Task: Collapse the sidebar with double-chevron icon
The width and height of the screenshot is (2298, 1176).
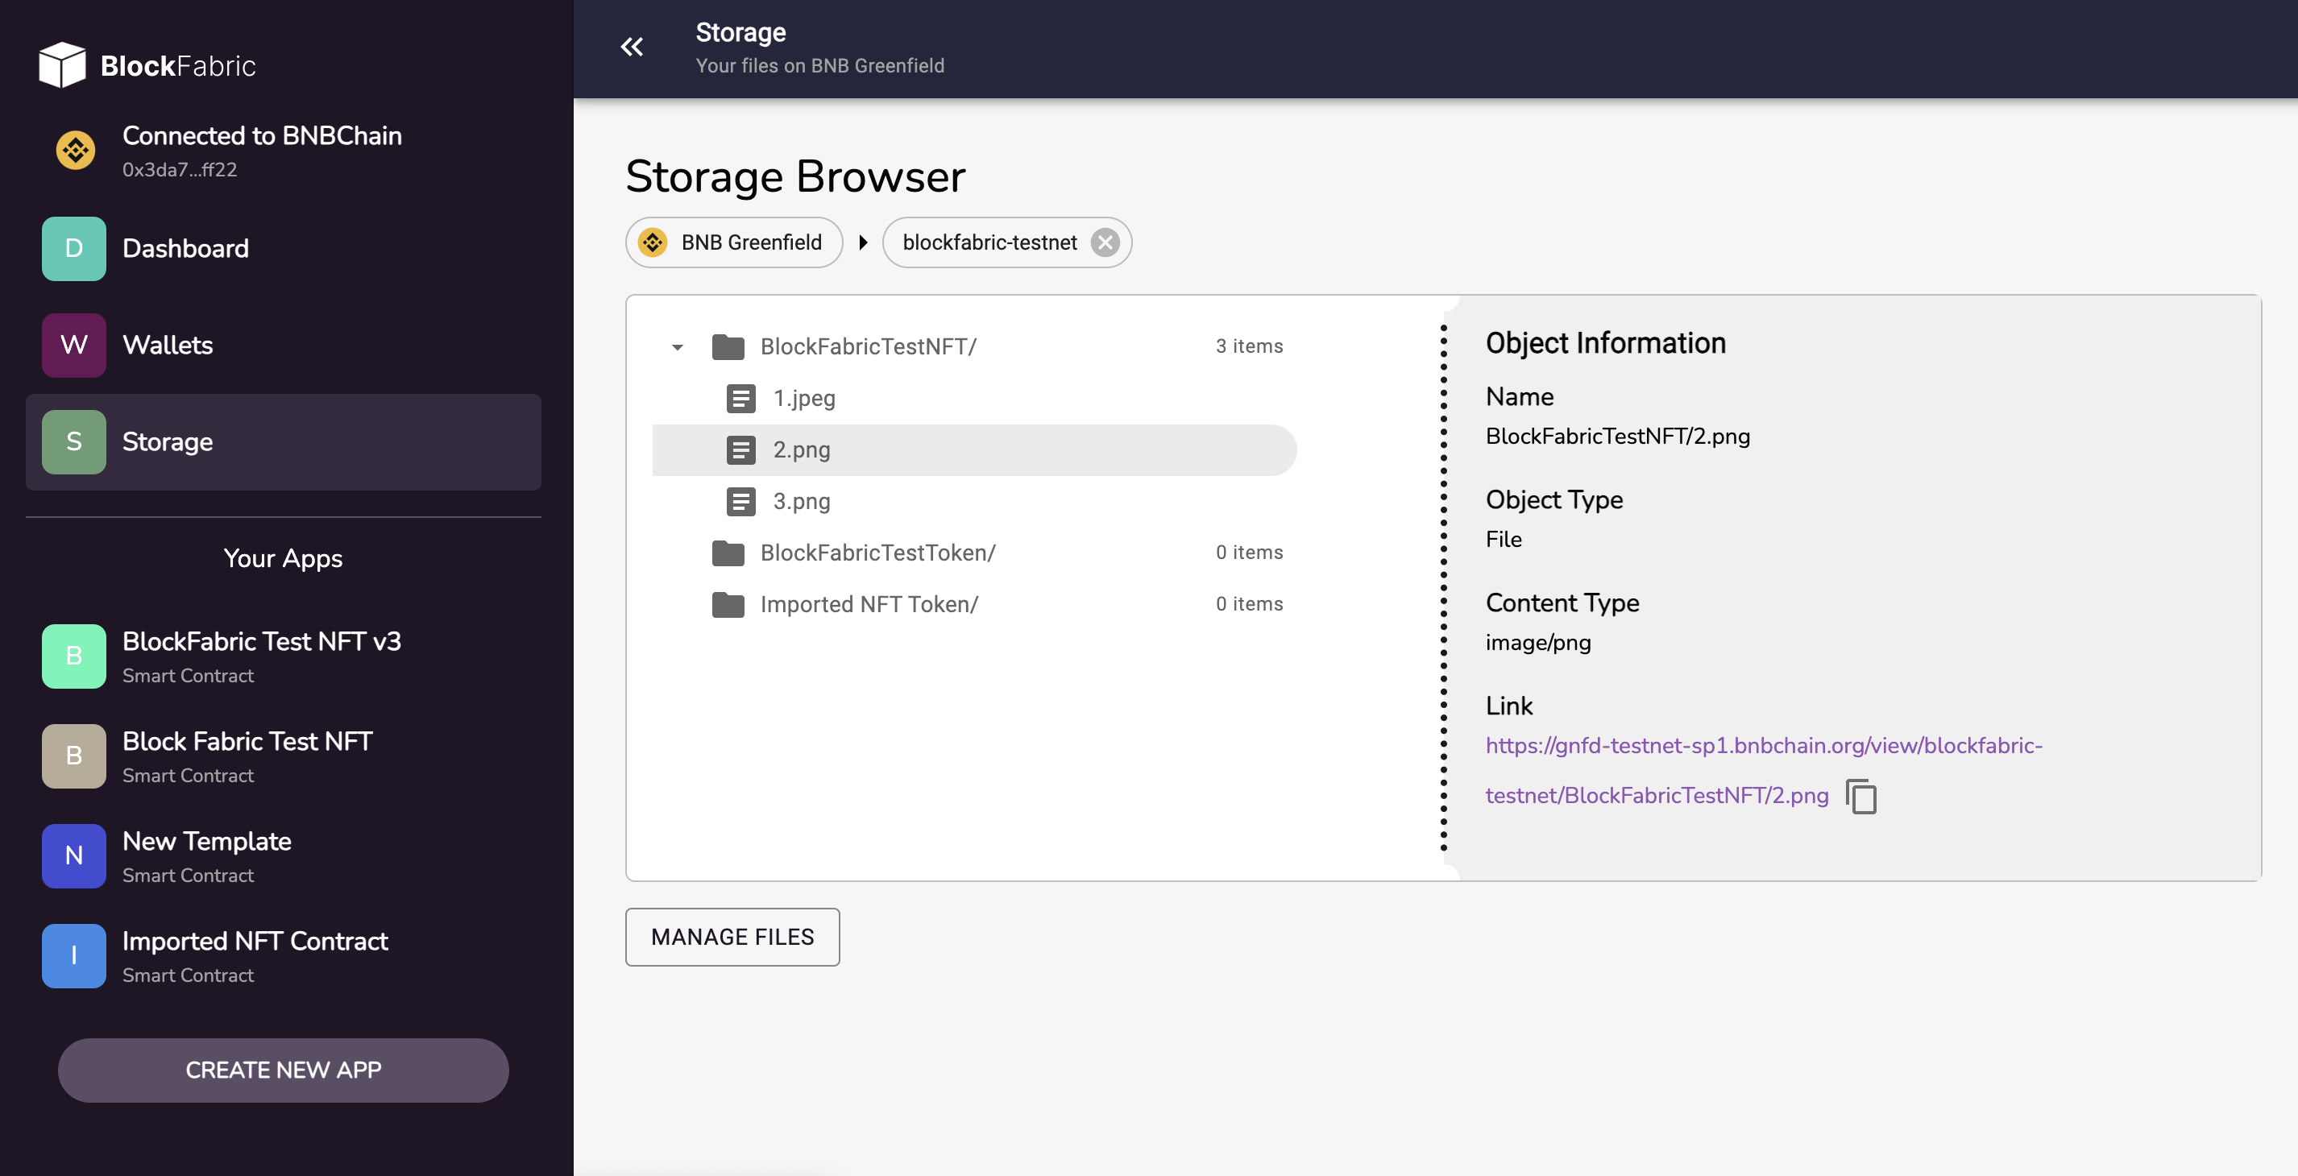Action: point(632,48)
